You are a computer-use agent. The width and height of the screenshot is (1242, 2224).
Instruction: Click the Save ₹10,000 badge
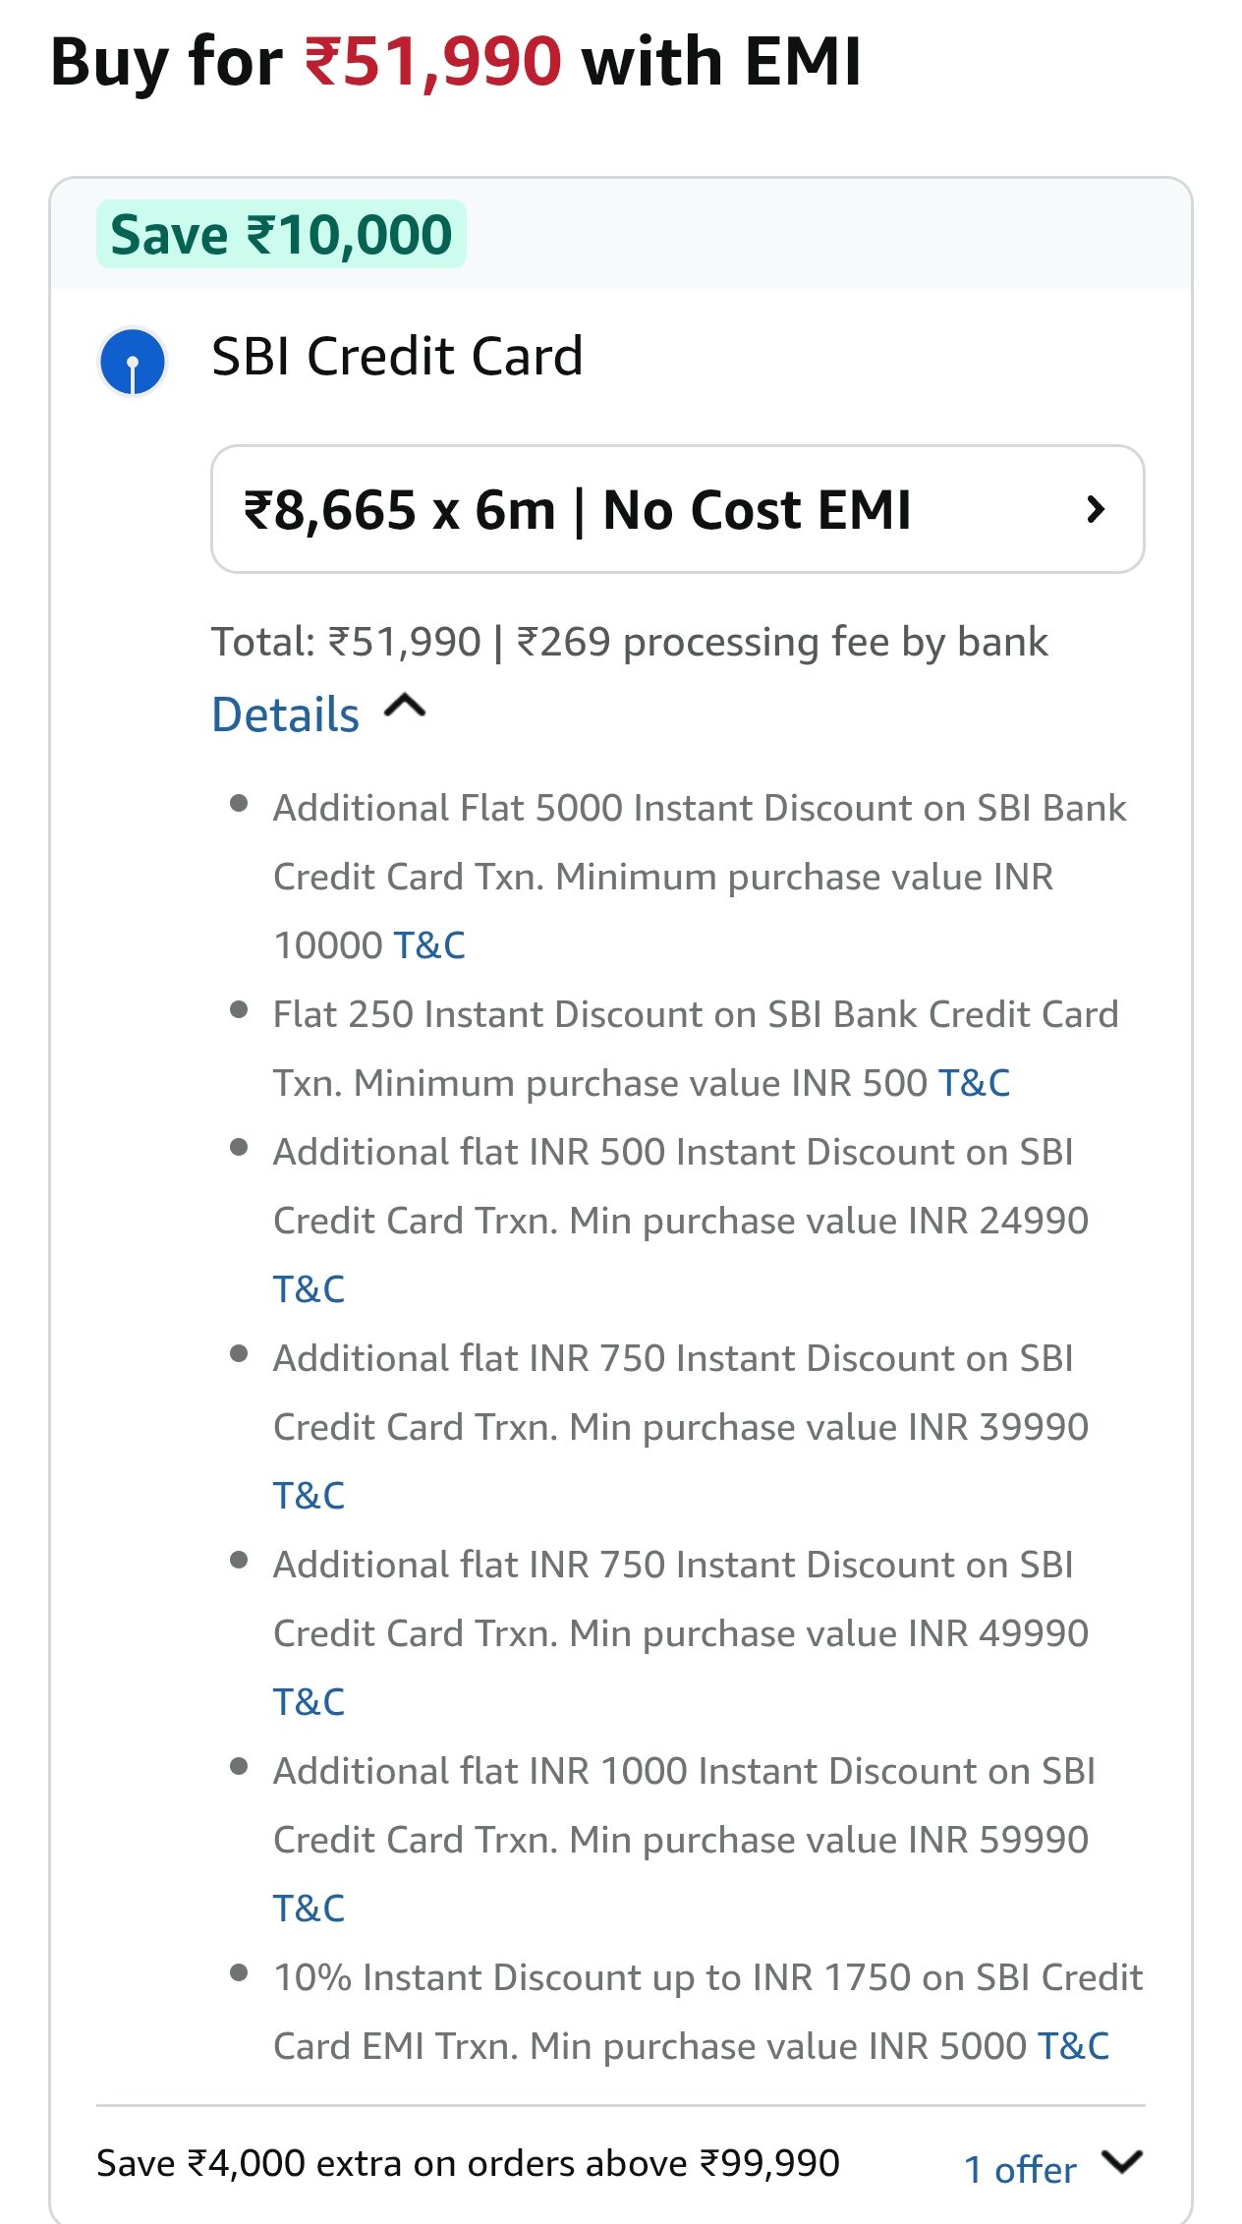[281, 235]
